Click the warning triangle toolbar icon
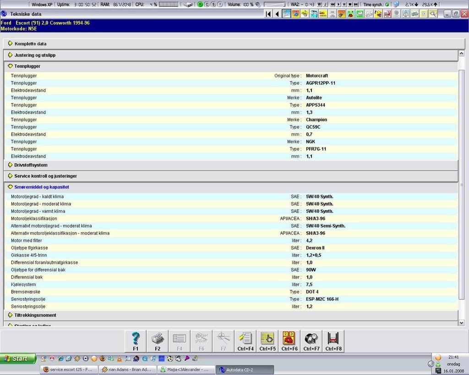Screen dimensions: 469x375 [x=406, y=14]
